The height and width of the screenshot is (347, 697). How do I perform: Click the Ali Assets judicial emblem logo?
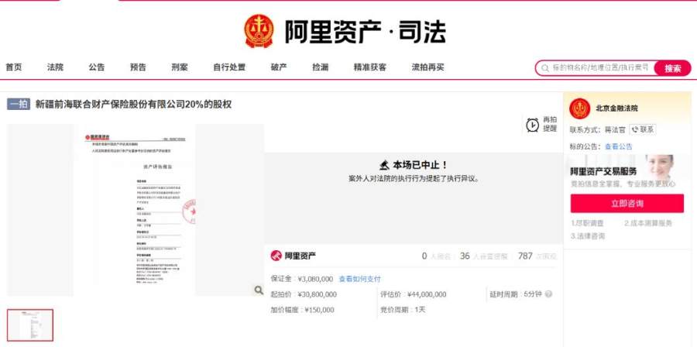[x=259, y=31]
